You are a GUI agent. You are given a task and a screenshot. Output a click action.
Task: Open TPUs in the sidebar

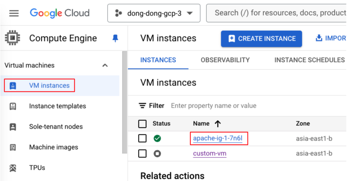tap(37, 168)
